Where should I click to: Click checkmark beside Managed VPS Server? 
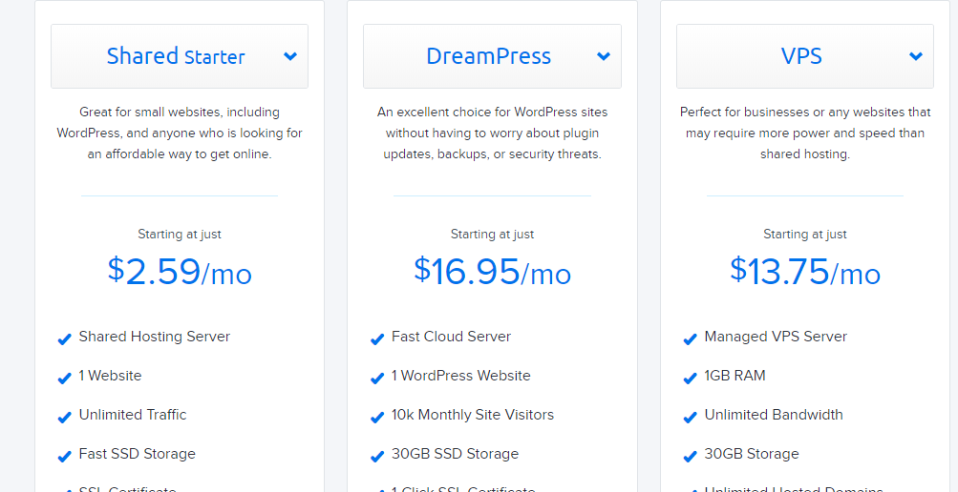(690, 339)
